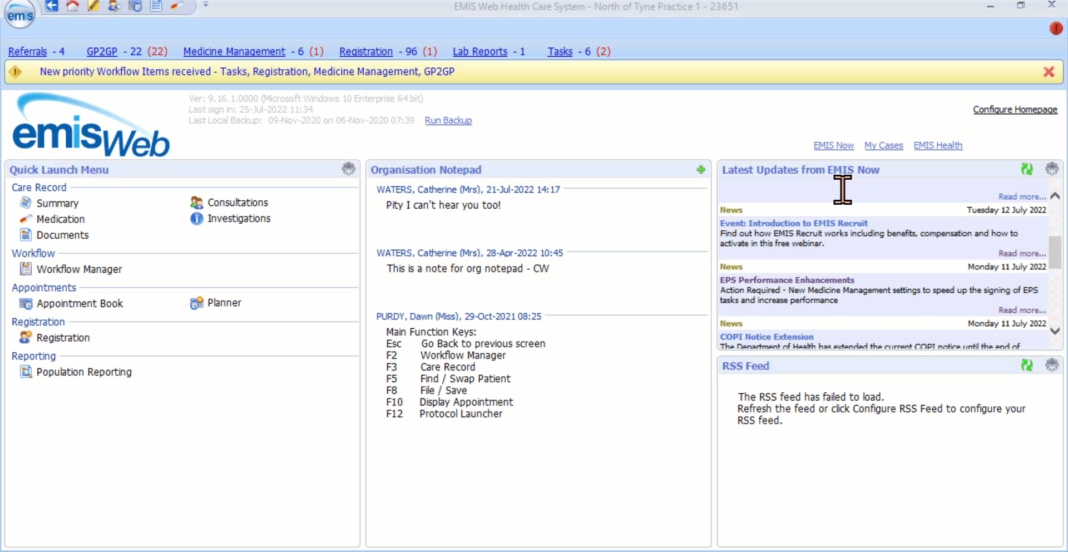Open GP2GP workflow link
The image size is (1068, 552).
[x=102, y=51]
